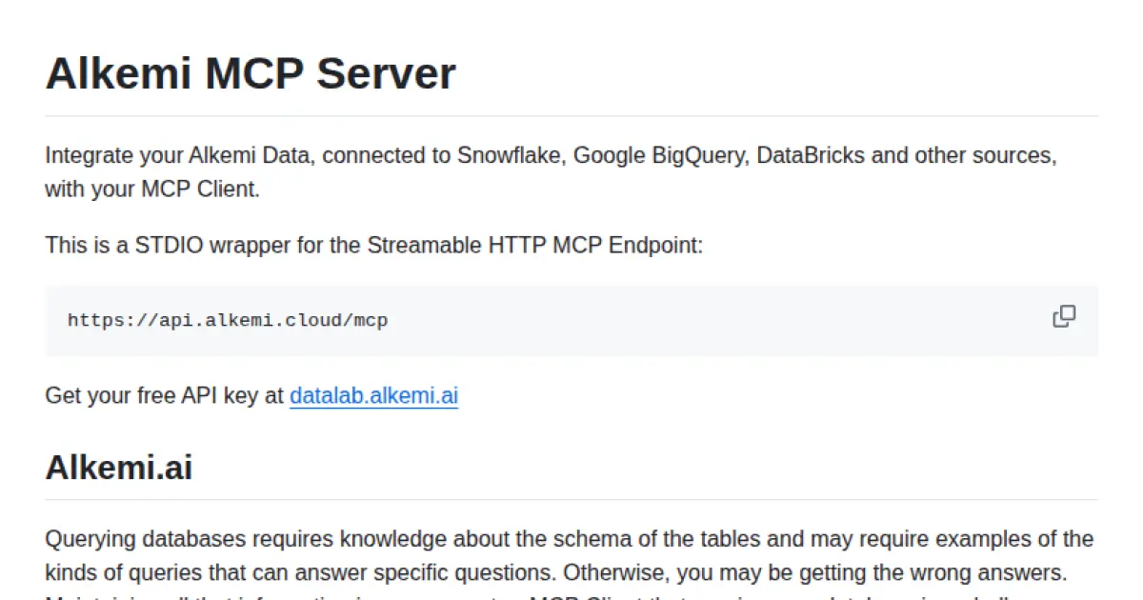Viewport: 1143px width, 600px height.
Task: Click the underlined datalab.alkemi.ai hyperlink text
Action: [x=372, y=395]
